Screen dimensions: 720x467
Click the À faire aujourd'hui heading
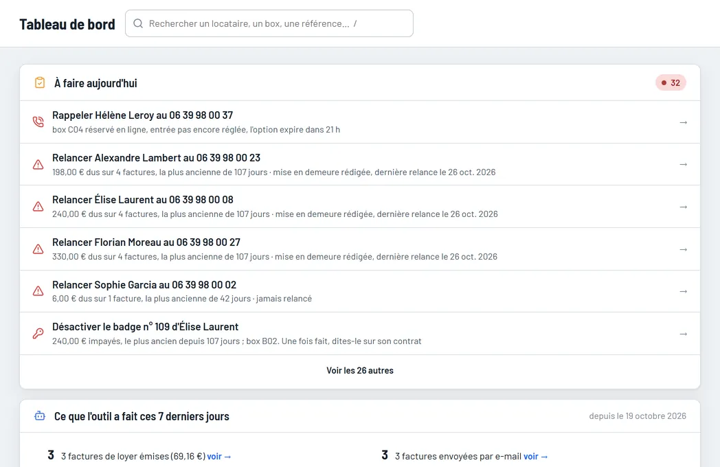(95, 83)
